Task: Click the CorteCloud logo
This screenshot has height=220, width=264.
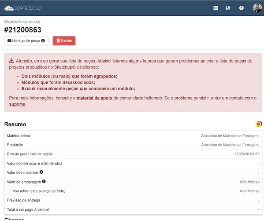Action: pyautogui.click(x=23, y=8)
